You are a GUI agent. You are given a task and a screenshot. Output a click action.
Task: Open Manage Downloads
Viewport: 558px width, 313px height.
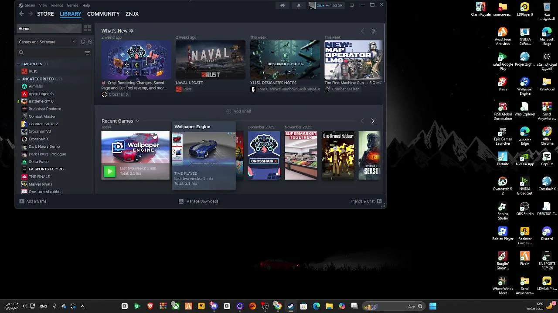tap(198, 201)
